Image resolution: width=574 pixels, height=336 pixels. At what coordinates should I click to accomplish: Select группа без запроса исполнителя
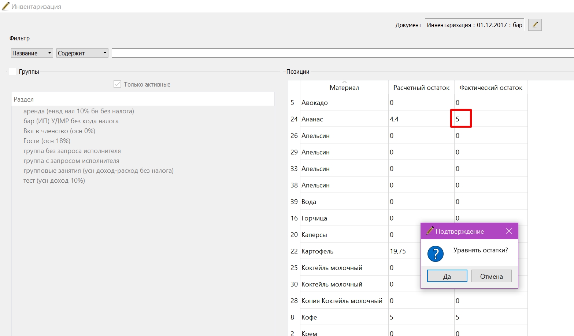coord(72,151)
